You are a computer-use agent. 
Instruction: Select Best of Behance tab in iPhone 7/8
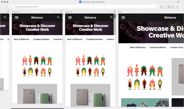[21, 39]
